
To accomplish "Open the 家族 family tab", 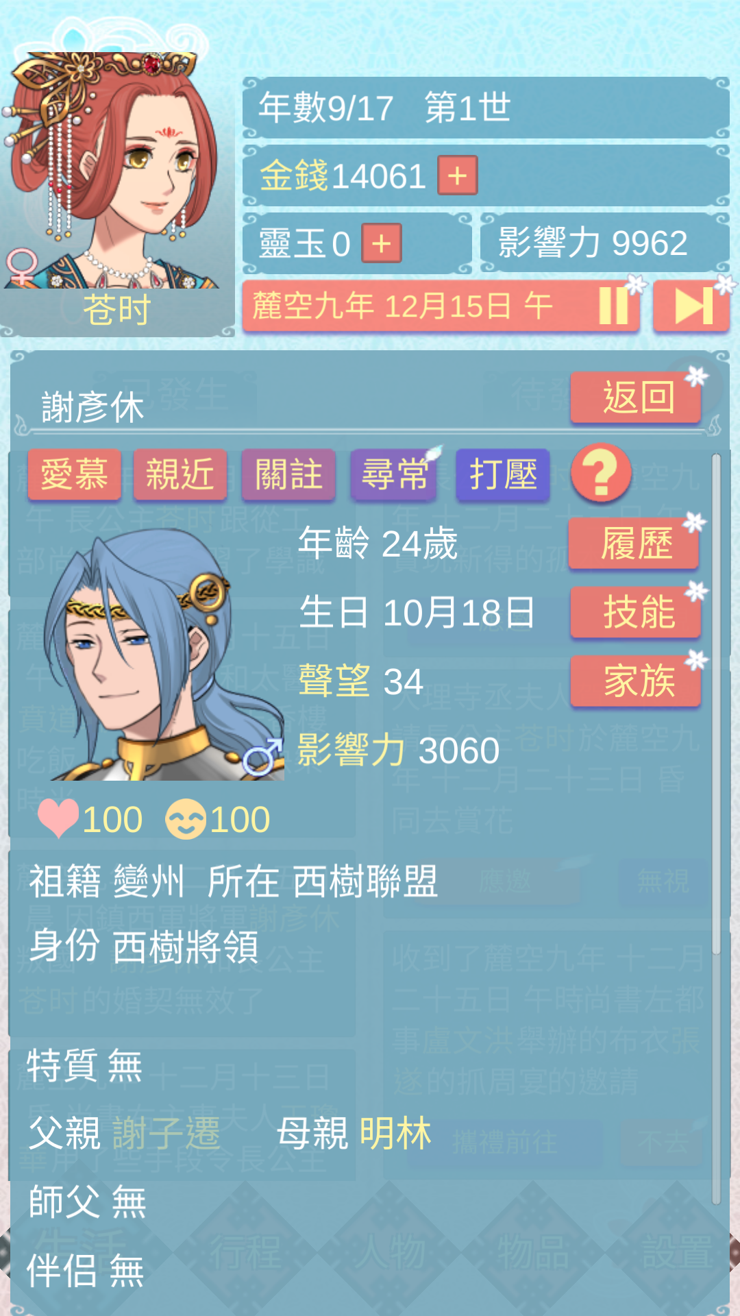I will pyautogui.click(x=637, y=681).
